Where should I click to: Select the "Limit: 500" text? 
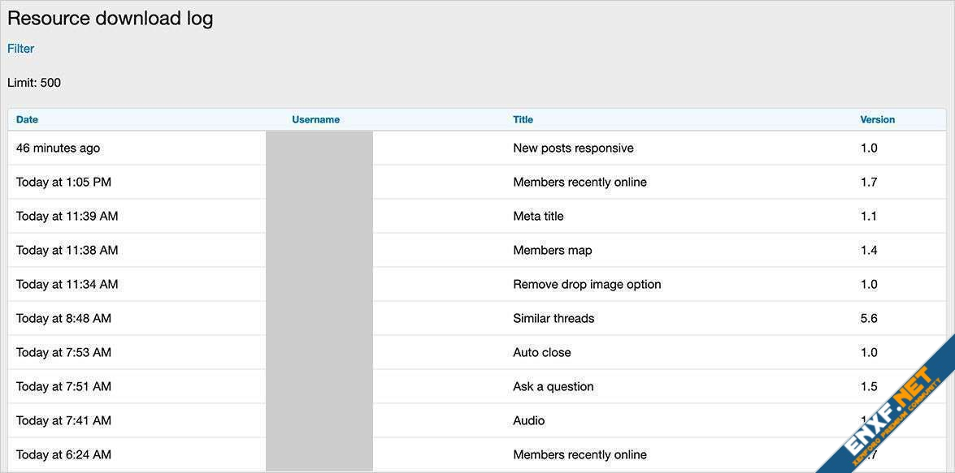34,83
